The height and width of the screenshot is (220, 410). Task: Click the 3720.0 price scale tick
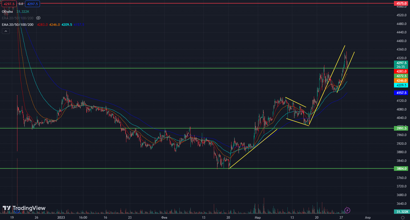tap(401, 187)
